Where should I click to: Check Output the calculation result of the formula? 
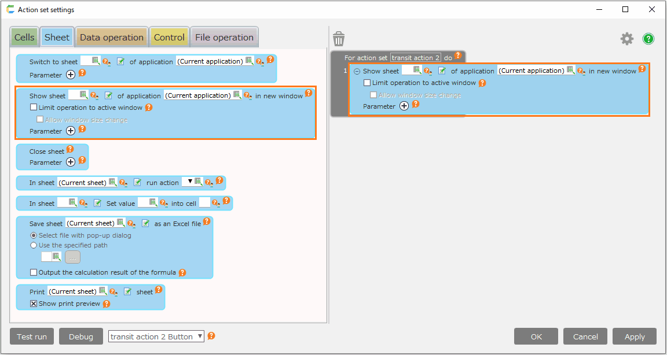[34, 272]
